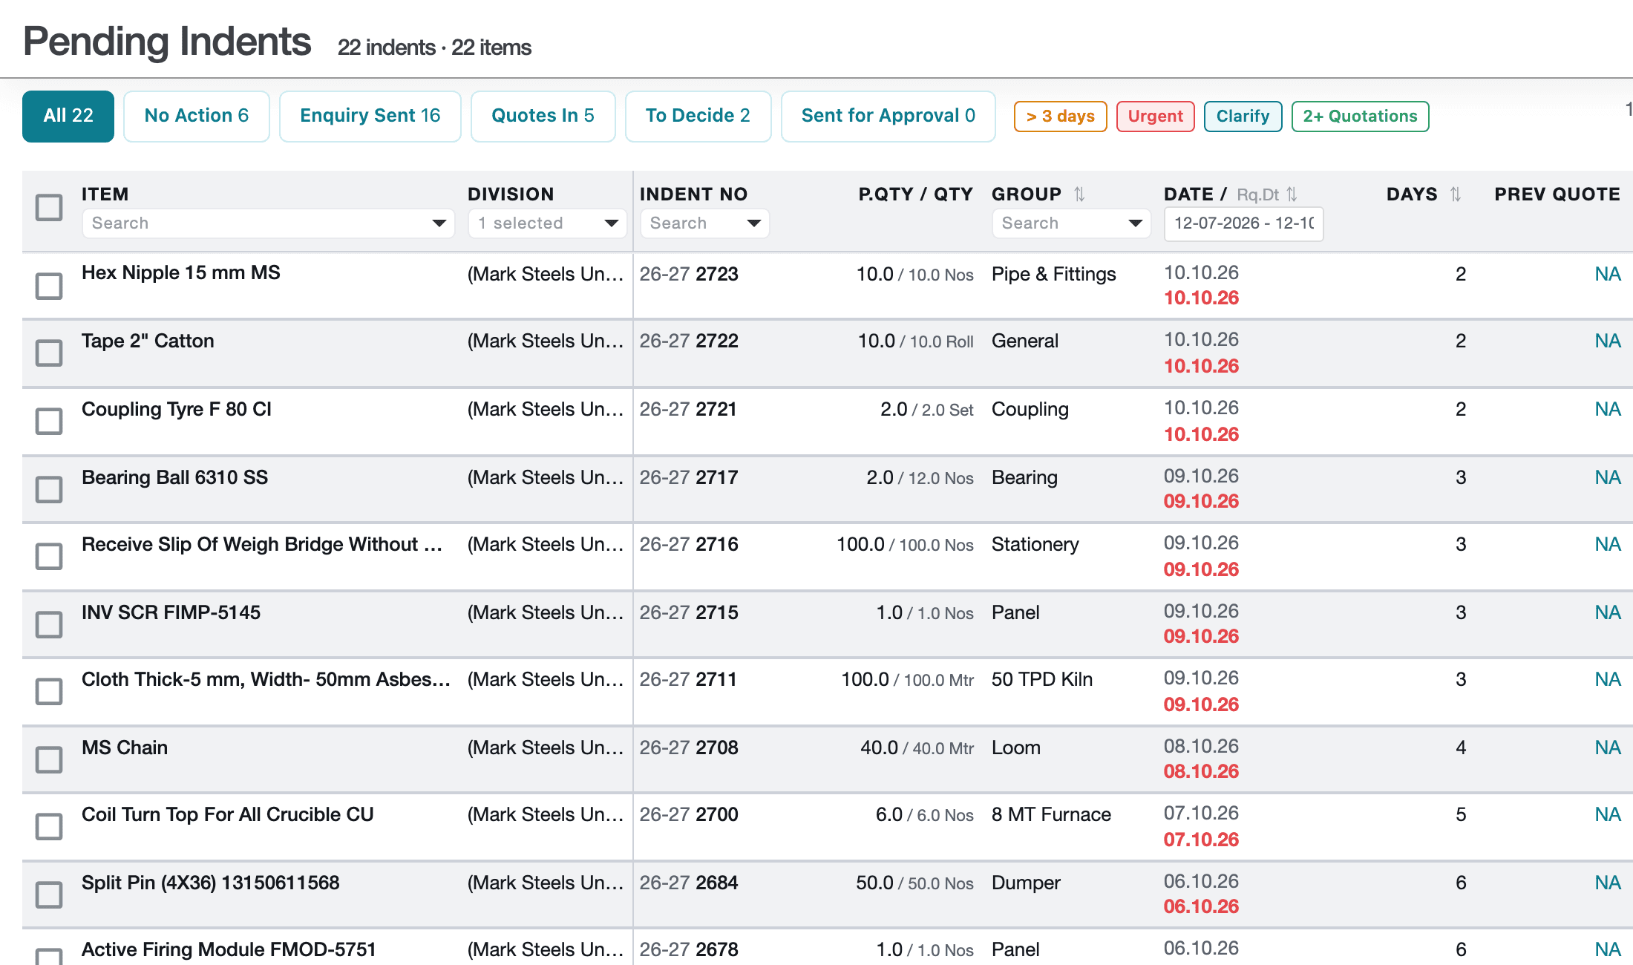1633x965 pixels.
Task: Click NA prev quote for Tape 2" Catton
Action: [1608, 341]
